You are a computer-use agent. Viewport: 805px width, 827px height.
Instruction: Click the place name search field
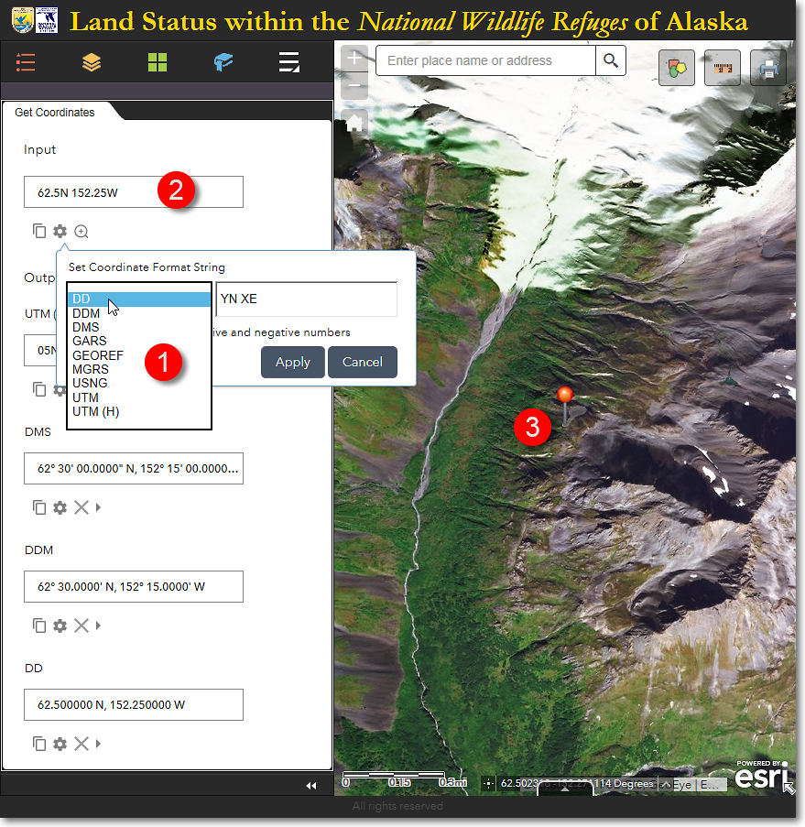[485, 61]
